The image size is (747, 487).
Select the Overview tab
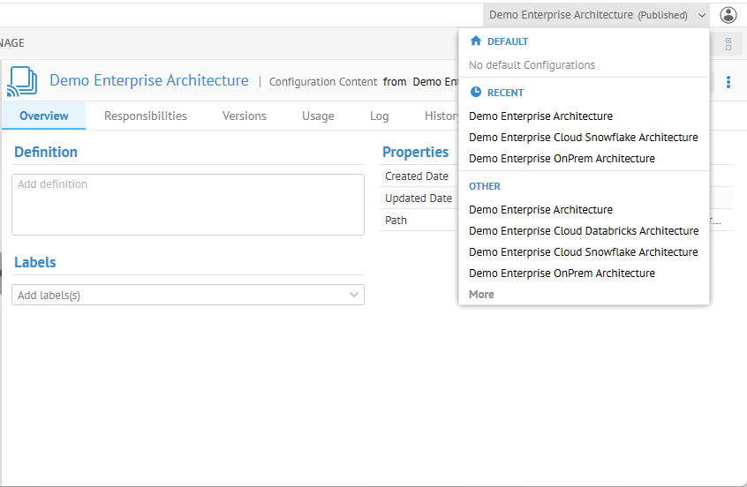coord(44,116)
